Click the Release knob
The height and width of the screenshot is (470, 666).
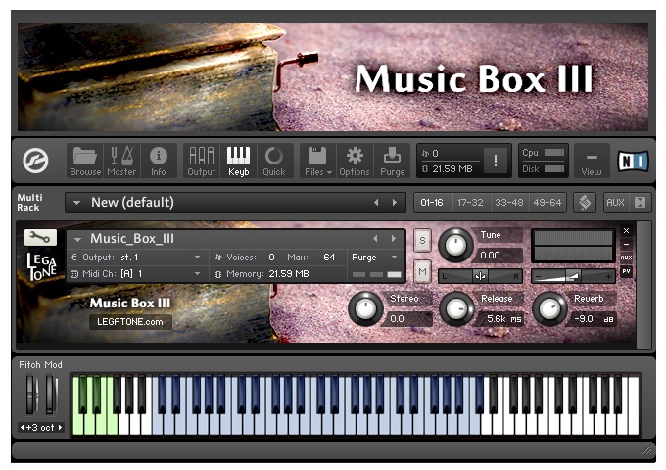(x=456, y=308)
